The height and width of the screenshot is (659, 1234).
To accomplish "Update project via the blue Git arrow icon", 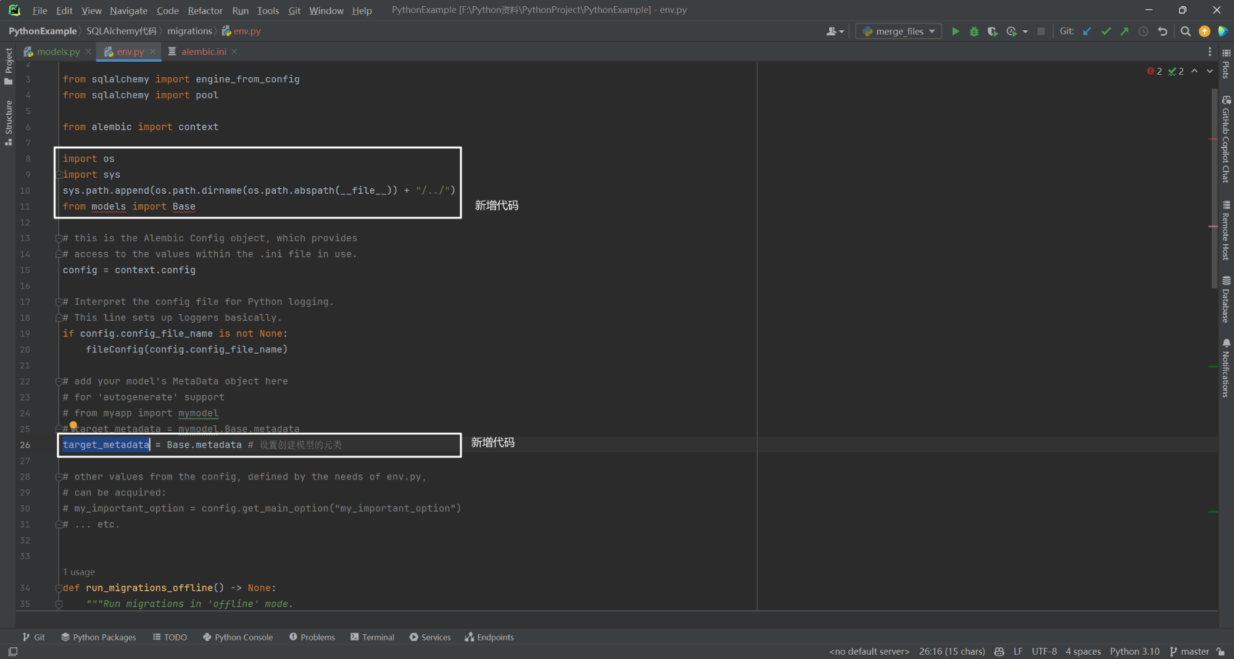I will point(1087,31).
